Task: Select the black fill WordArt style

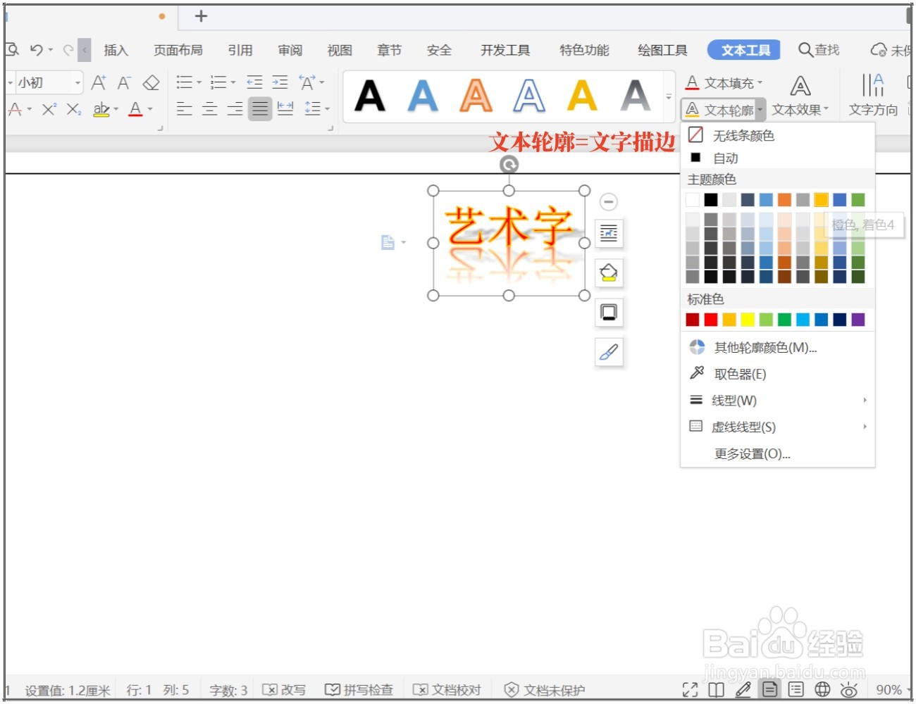Action: (x=370, y=96)
